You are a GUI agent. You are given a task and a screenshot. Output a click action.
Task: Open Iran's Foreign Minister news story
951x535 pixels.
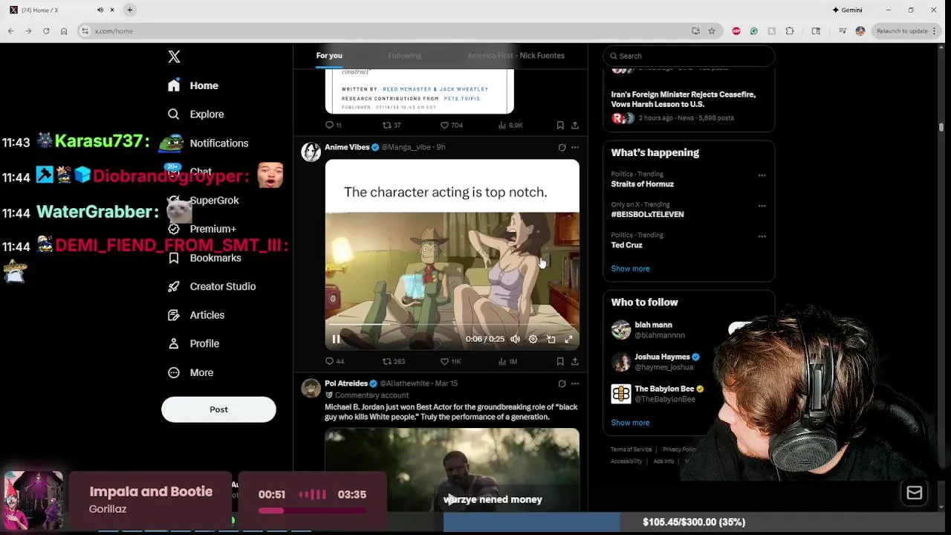pos(683,100)
